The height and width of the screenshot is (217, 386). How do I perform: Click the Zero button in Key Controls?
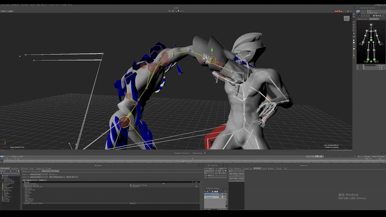[217, 173]
